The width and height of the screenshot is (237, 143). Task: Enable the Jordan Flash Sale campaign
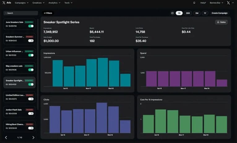click(31, 113)
